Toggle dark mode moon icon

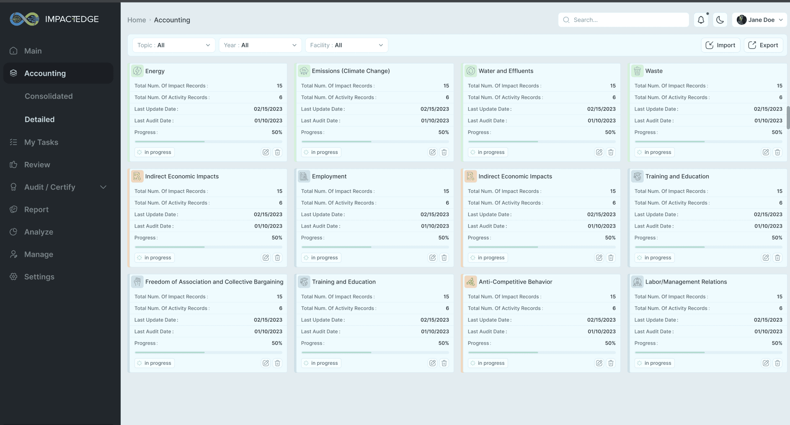tap(720, 20)
